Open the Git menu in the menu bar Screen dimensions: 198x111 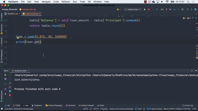click(x=89, y=2)
